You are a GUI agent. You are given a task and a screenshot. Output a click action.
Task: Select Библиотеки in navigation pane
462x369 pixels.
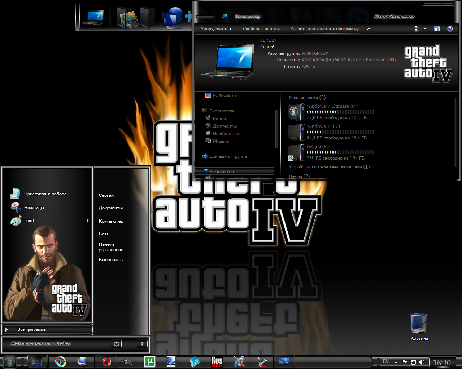tap(218, 111)
